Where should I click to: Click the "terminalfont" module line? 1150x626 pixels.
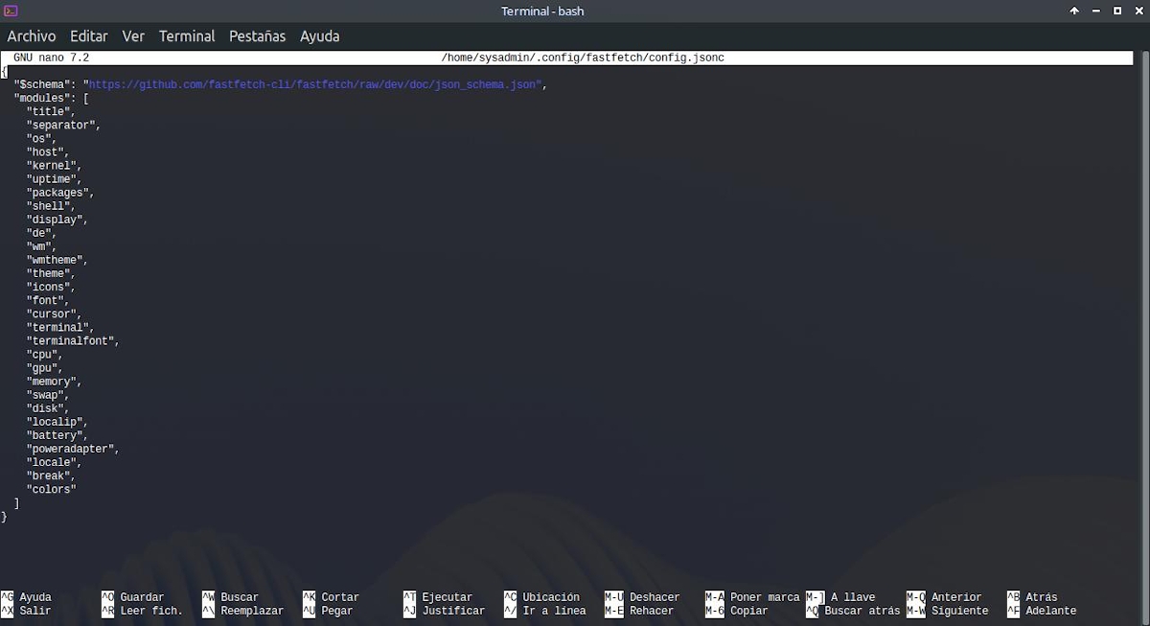tap(73, 340)
